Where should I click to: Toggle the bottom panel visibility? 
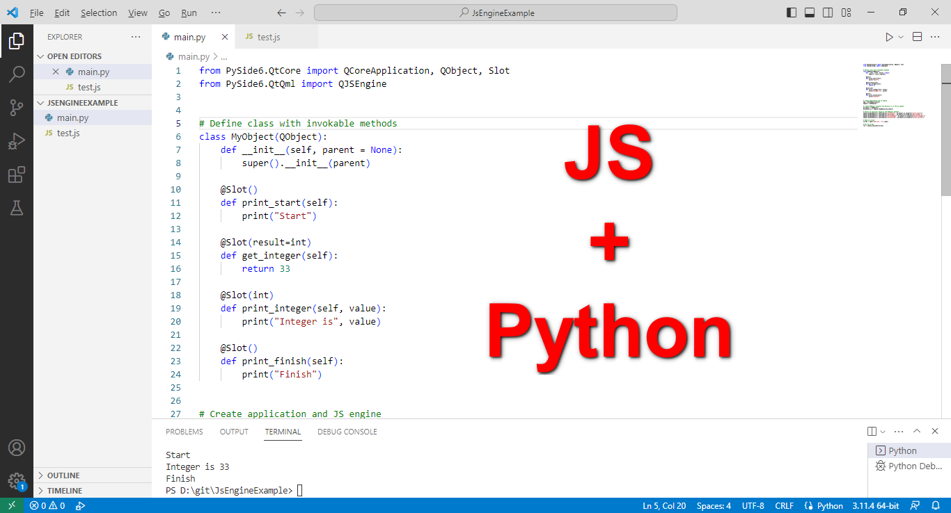point(810,12)
